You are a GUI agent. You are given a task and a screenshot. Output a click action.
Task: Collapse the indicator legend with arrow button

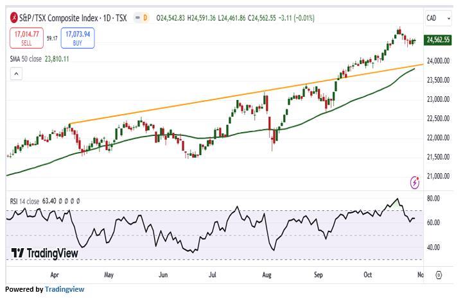pyautogui.click(x=16, y=74)
